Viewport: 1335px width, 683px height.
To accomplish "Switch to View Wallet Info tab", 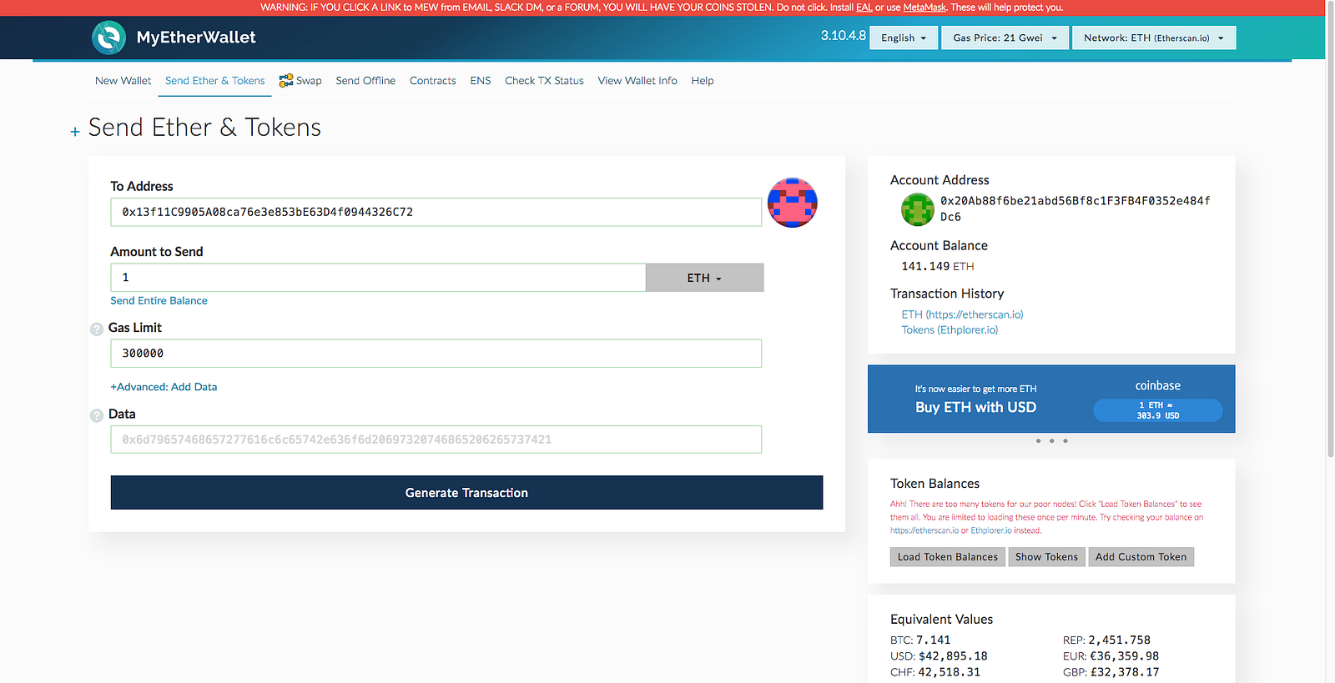I will [x=637, y=81].
